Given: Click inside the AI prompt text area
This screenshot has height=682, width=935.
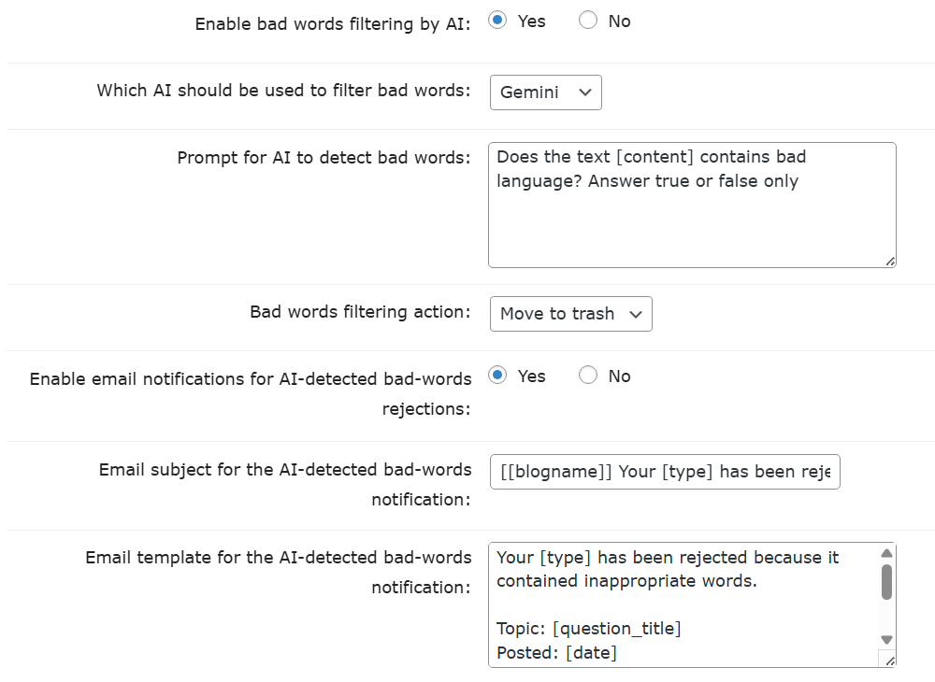Looking at the screenshot, I should [x=692, y=215].
